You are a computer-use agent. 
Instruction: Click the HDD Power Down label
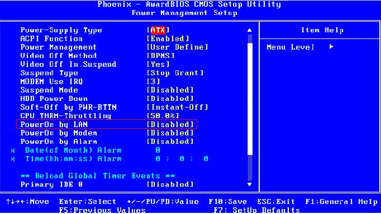coord(54,99)
